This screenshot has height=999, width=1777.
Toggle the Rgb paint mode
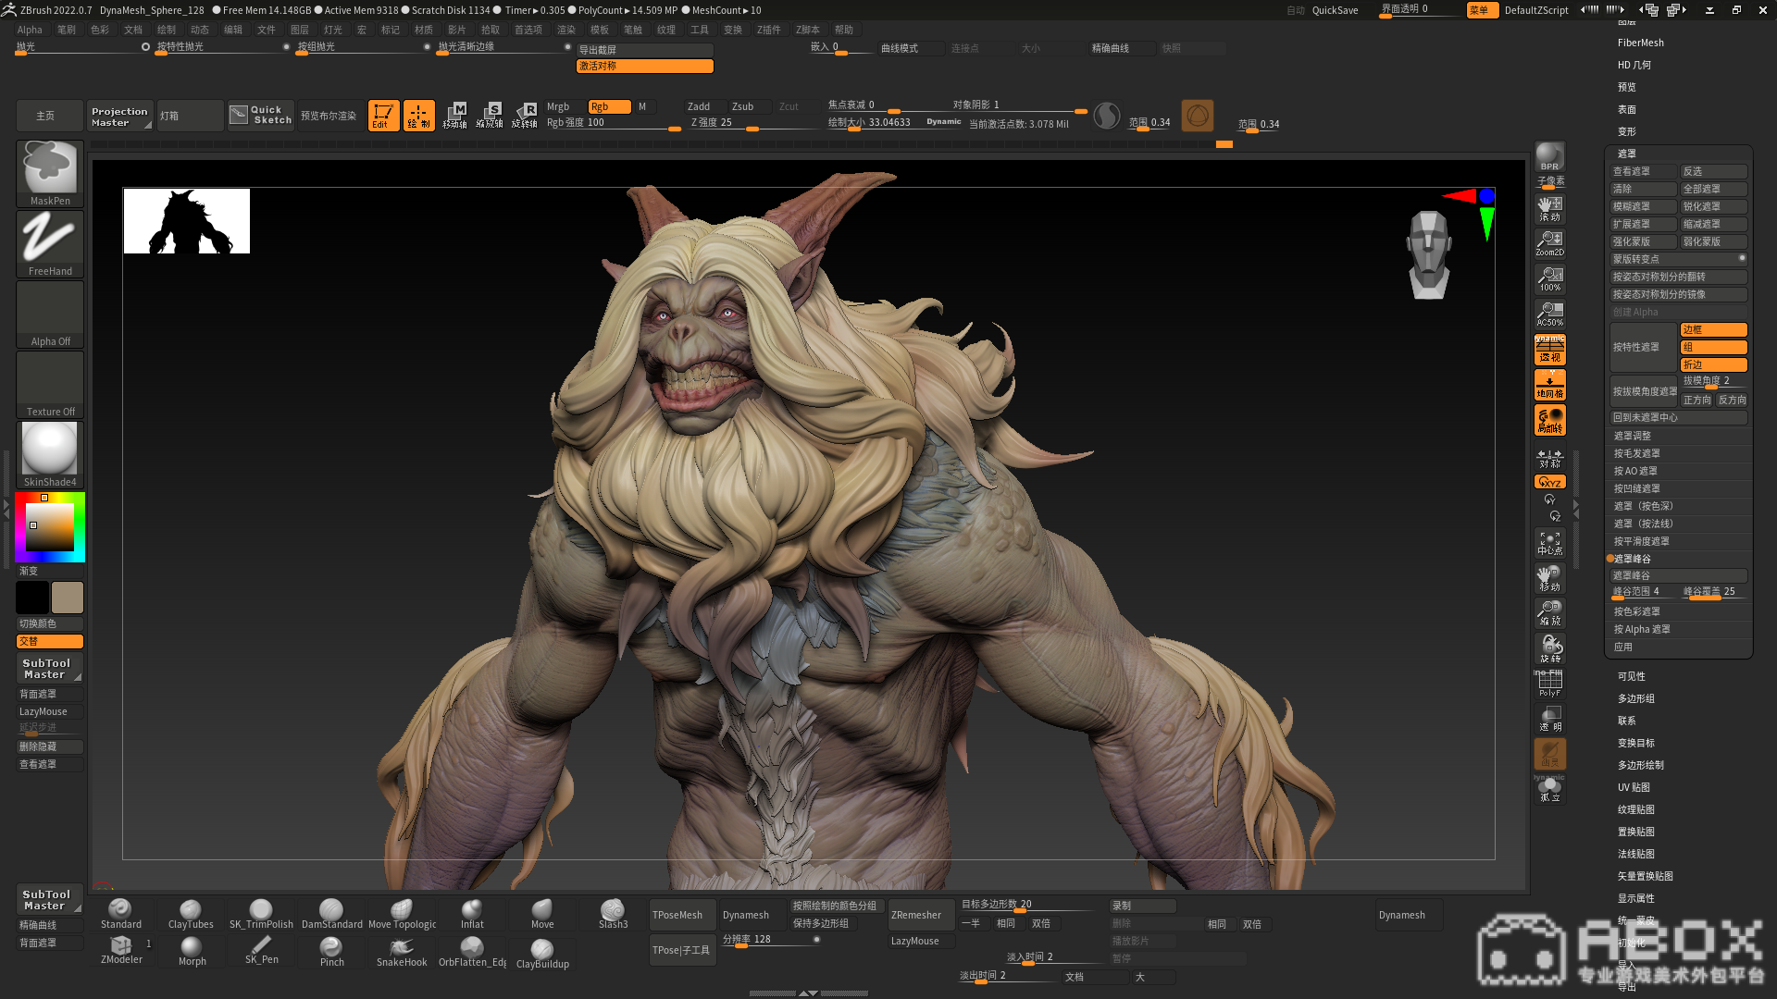point(609,107)
